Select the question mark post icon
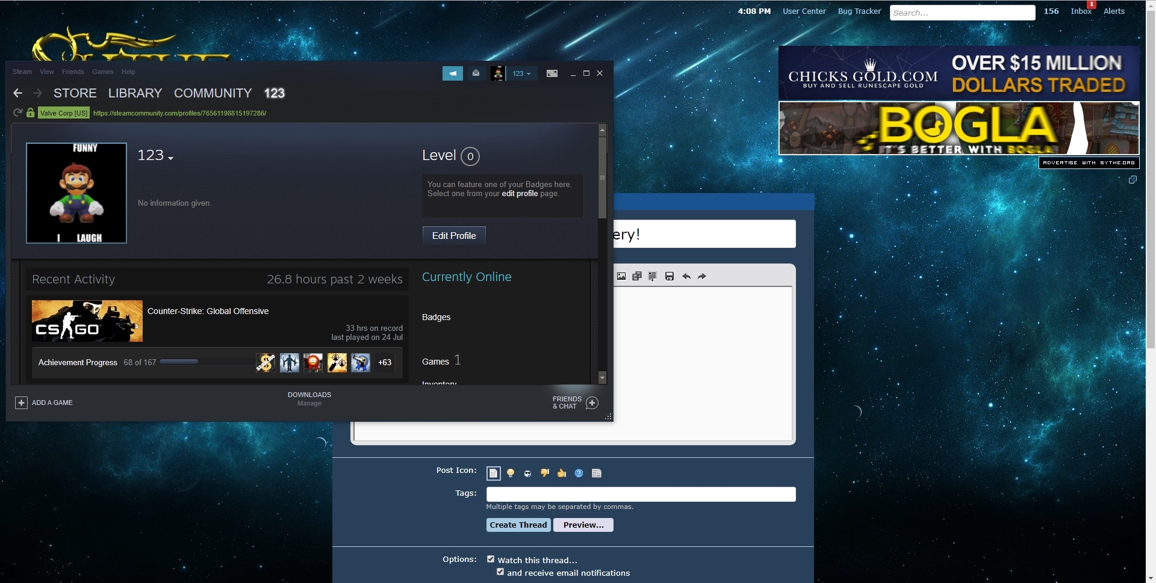The height and width of the screenshot is (583, 1156). click(579, 473)
